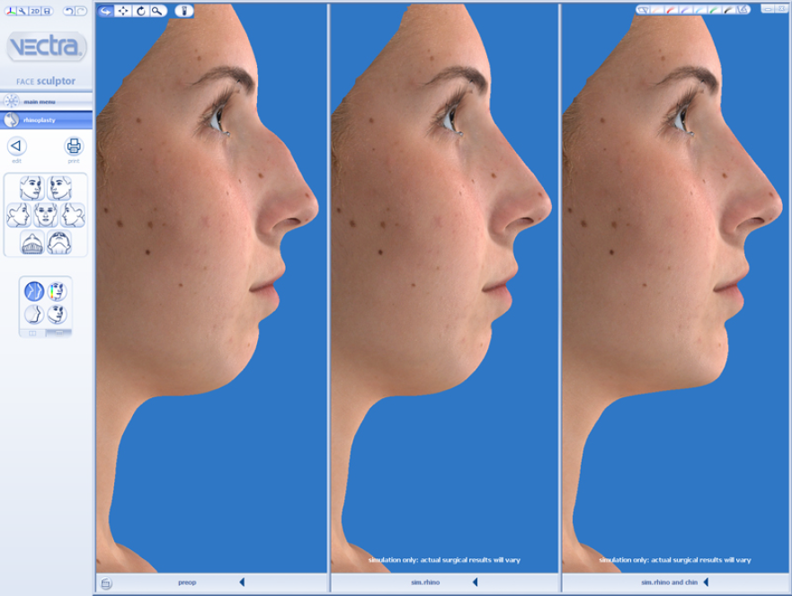
Task: Select the frontal face view
Action: pyautogui.click(x=46, y=215)
